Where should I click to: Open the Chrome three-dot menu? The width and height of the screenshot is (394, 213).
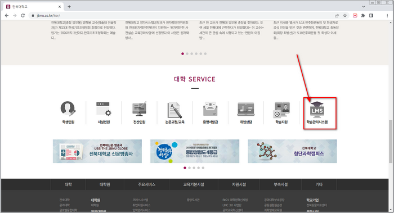coord(387,16)
